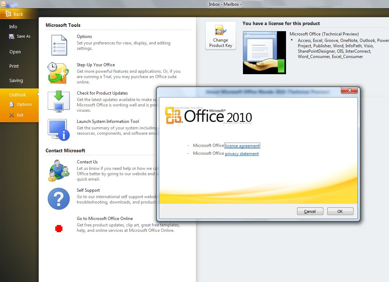
Task: Click the Go to Microsoft Office Online icon
Action: [x=58, y=228]
